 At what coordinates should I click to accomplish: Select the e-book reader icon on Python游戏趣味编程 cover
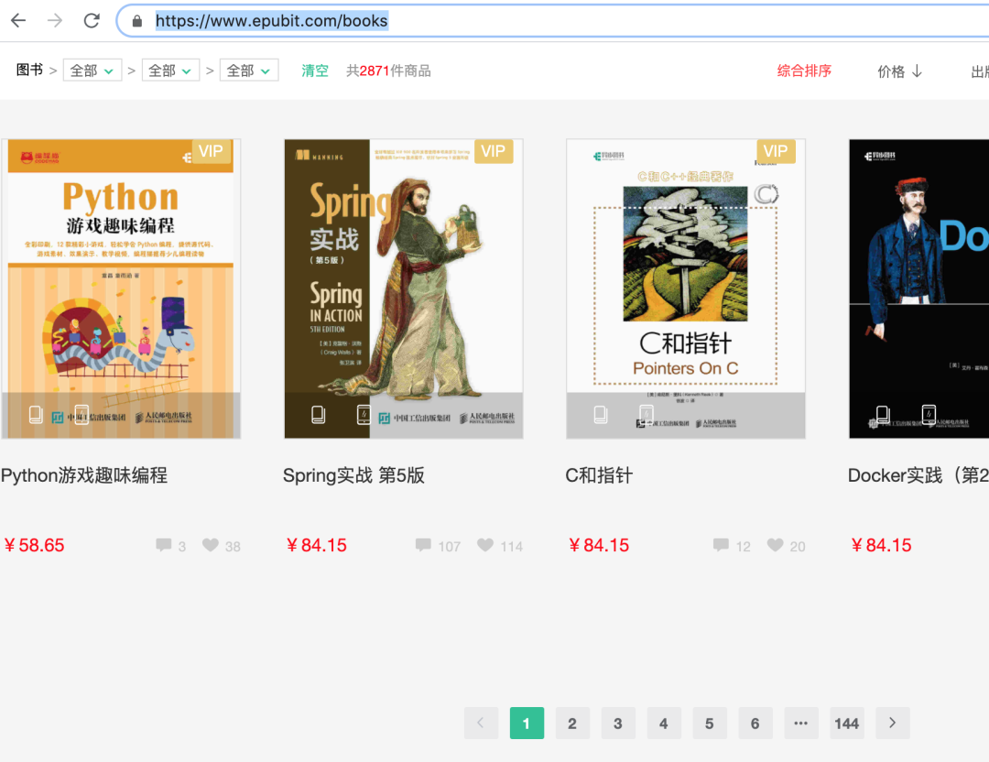36,414
